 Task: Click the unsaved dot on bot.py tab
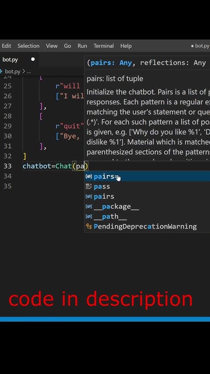coord(33,59)
